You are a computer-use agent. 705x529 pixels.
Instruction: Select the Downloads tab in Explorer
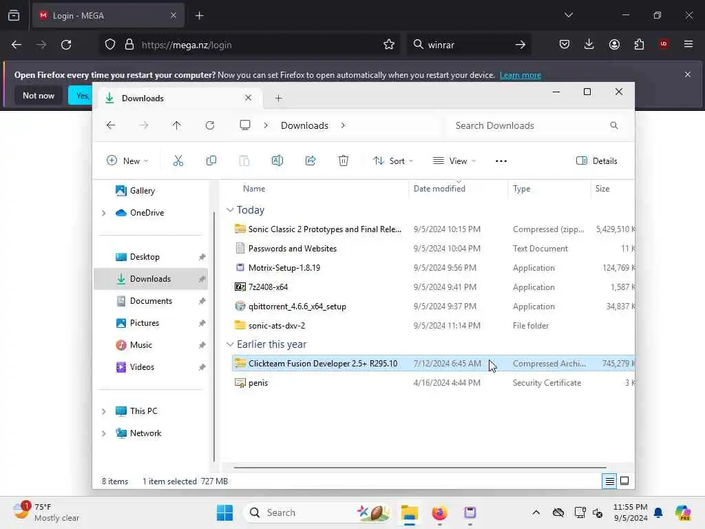point(178,98)
